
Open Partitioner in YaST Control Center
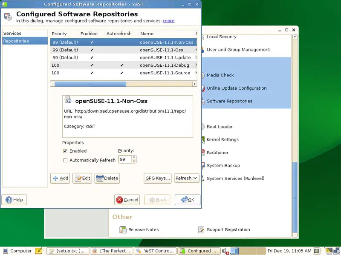217,153
